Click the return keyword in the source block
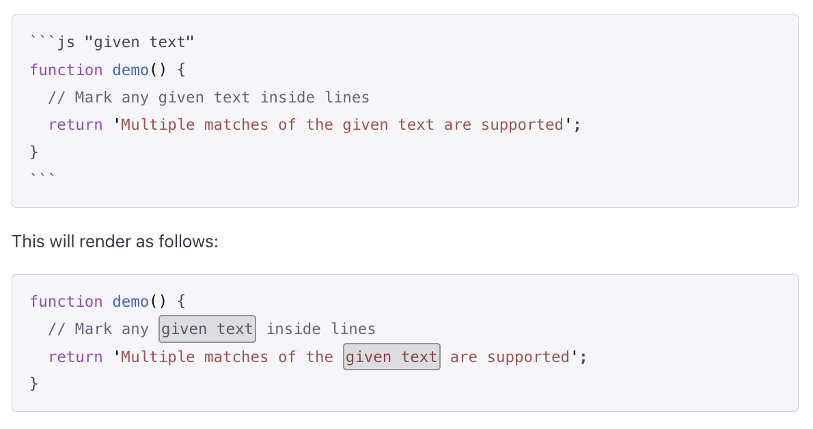Screen dimensions: 813x429 (x=75, y=124)
